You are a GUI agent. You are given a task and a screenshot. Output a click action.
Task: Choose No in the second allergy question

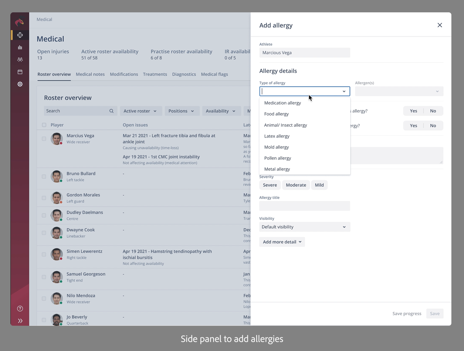click(x=433, y=126)
